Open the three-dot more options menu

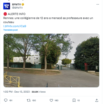click(98, 4)
